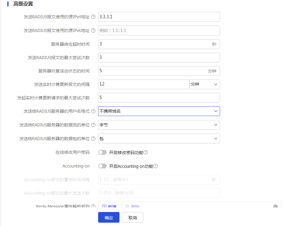The height and width of the screenshot is (226, 306).
Task: Enable the online password change toggle
Action: coord(102,152)
